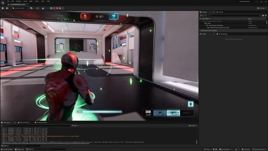Open the Tools menu
Image resolution: width=268 pixels, height=151 pixels.
(25, 1)
